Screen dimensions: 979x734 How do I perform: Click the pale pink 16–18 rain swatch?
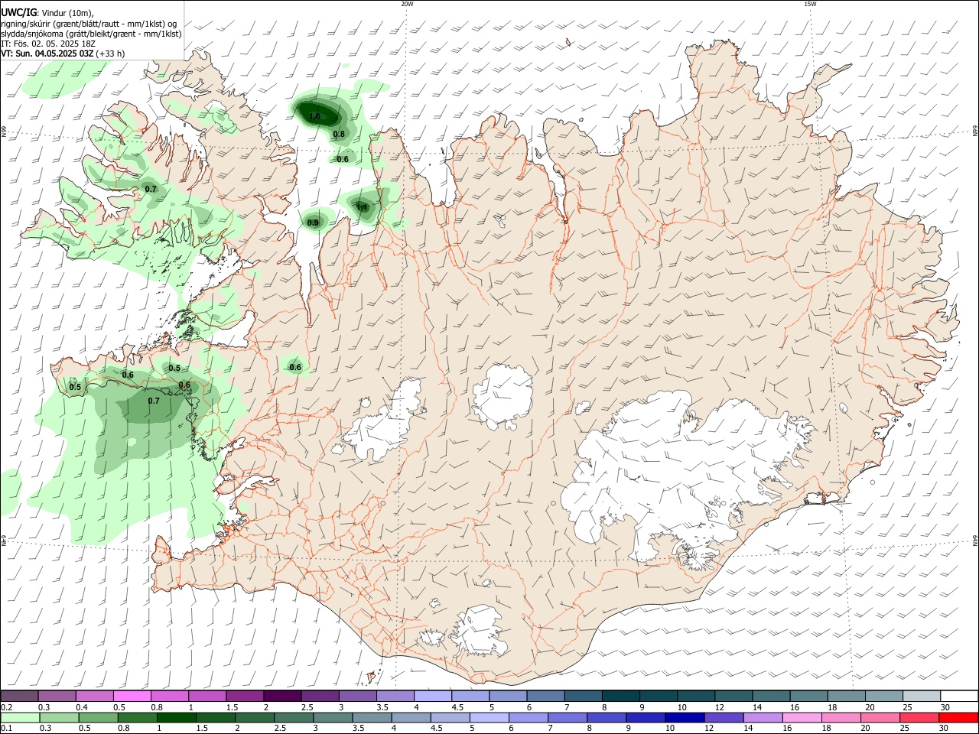pos(802,717)
